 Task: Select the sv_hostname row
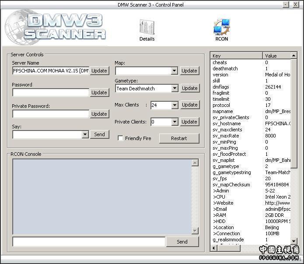point(251,123)
